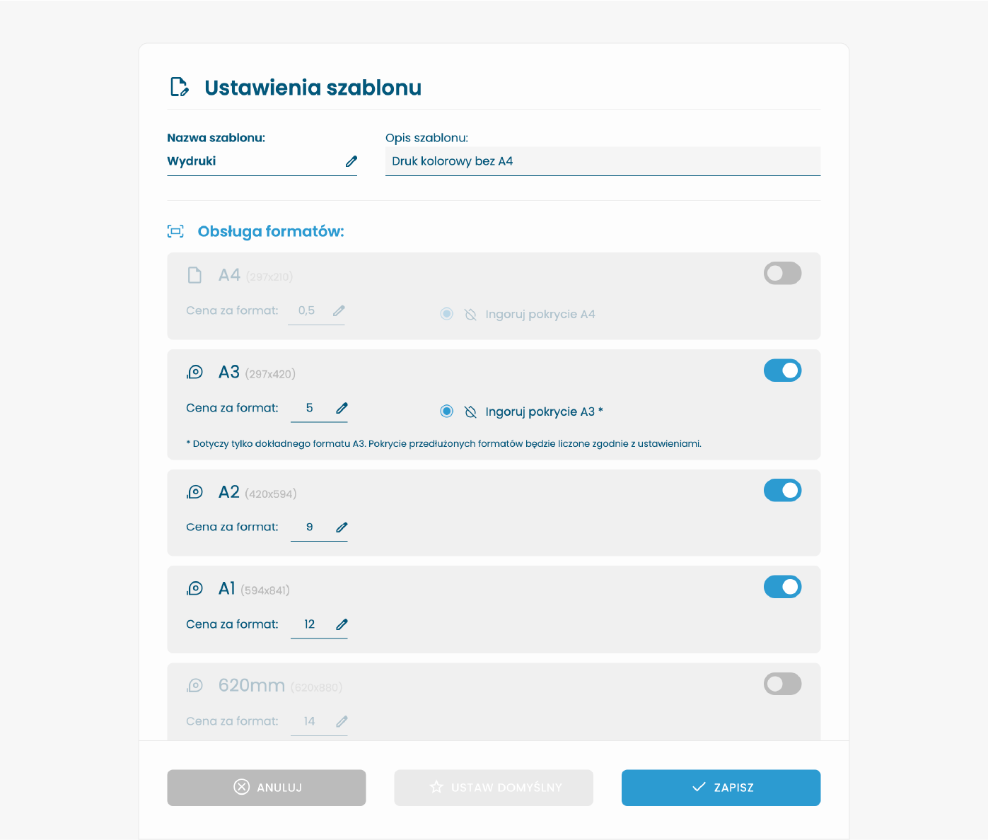The image size is (988, 840).
Task: Click the pencil icon beside the A3 price
Action: point(342,408)
